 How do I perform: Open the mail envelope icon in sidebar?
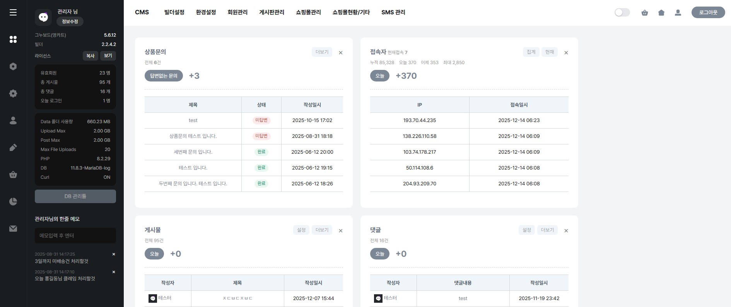(x=13, y=229)
